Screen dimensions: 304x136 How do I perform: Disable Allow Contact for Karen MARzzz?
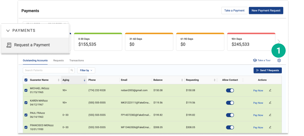pos(230,103)
